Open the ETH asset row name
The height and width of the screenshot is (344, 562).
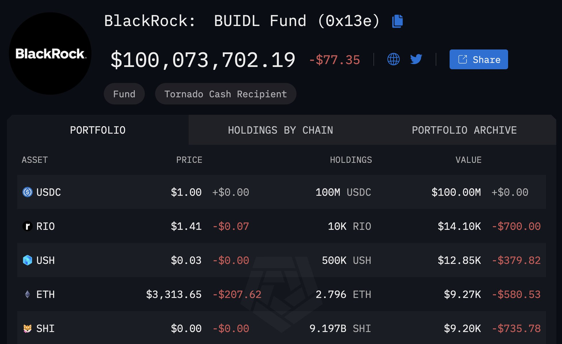click(45, 295)
